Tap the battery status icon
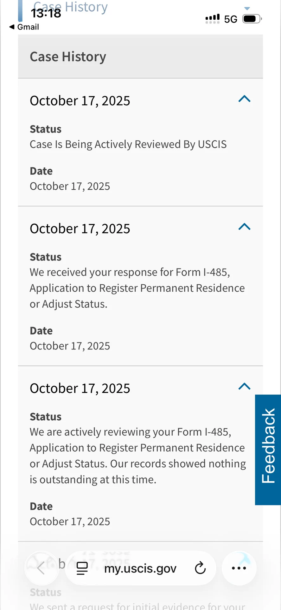Viewport: 281px width, 610px height. click(252, 19)
